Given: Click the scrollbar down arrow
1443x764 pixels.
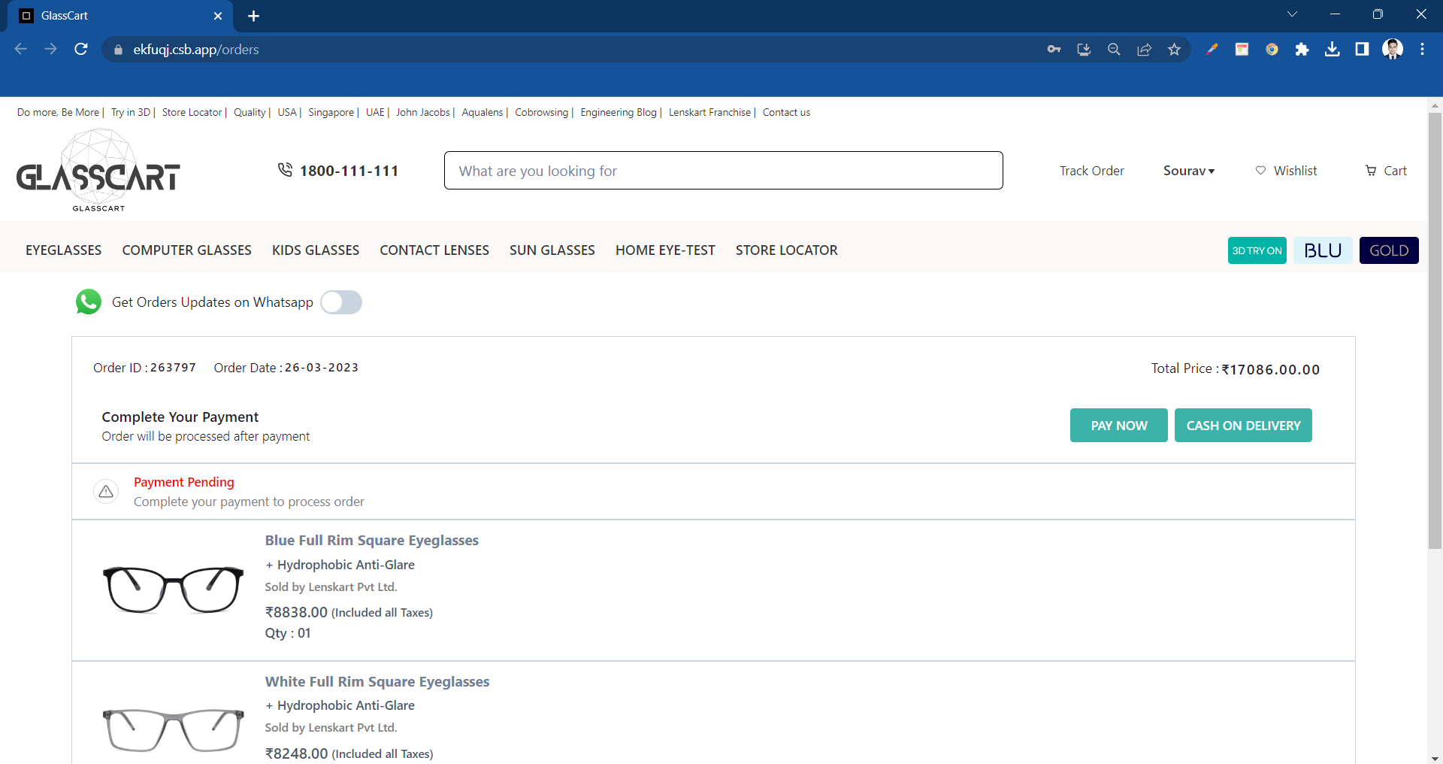Looking at the screenshot, I should point(1435,758).
